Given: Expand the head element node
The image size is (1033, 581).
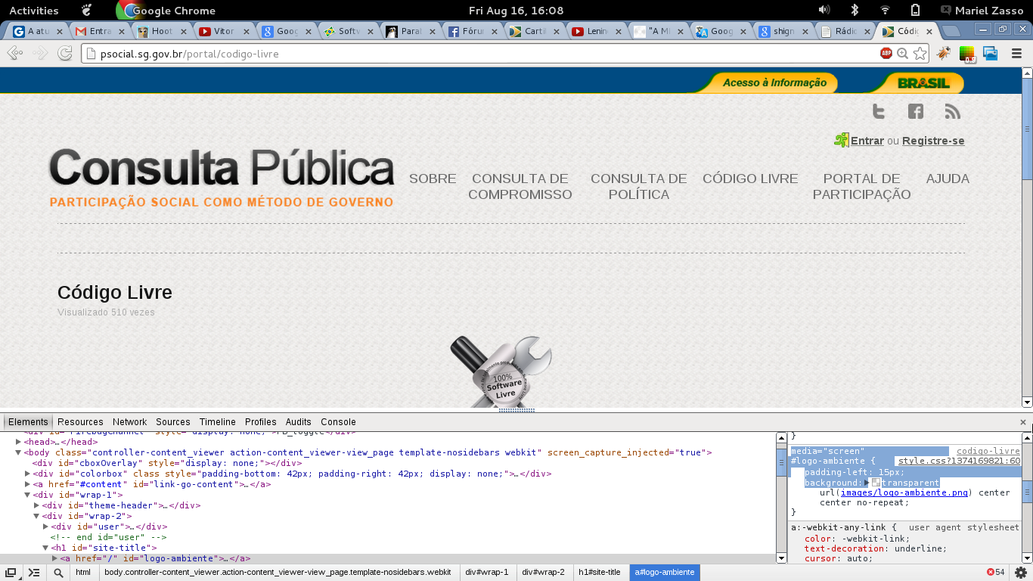Looking at the screenshot, I should tap(19, 442).
